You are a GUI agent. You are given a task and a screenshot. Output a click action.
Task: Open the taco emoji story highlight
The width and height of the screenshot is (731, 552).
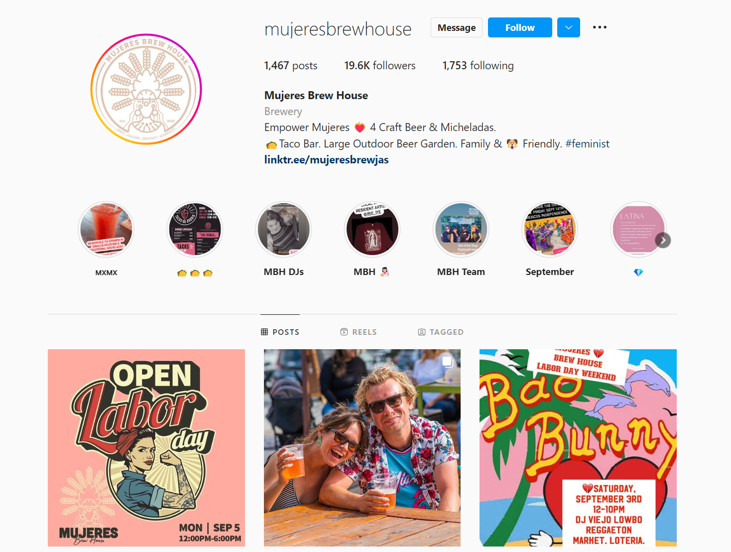195,229
